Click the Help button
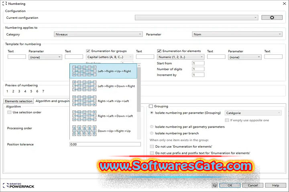 click(275, 185)
